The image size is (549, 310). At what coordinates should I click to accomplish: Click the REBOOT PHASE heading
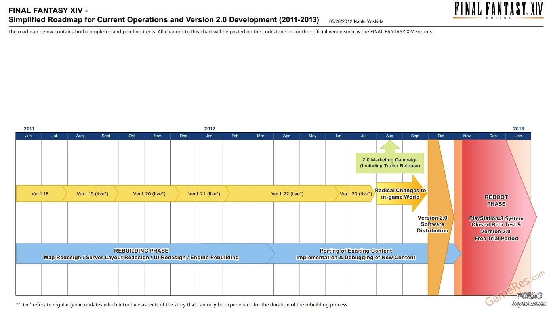[496, 201]
